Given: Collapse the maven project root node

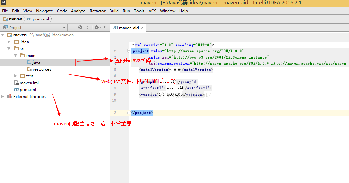Looking at the screenshot, I should coord(3,35).
